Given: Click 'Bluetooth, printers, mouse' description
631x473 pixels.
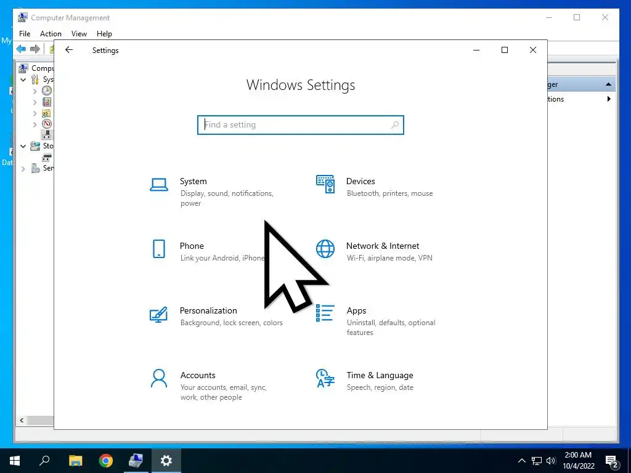Looking at the screenshot, I should (x=389, y=193).
